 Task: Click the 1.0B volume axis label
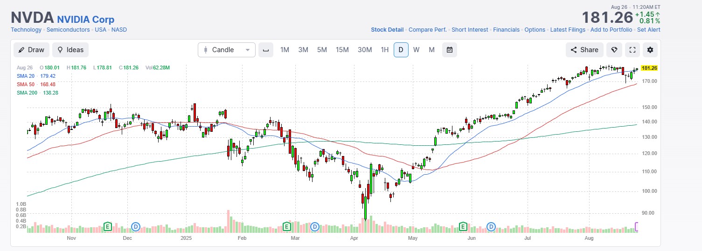21,204
